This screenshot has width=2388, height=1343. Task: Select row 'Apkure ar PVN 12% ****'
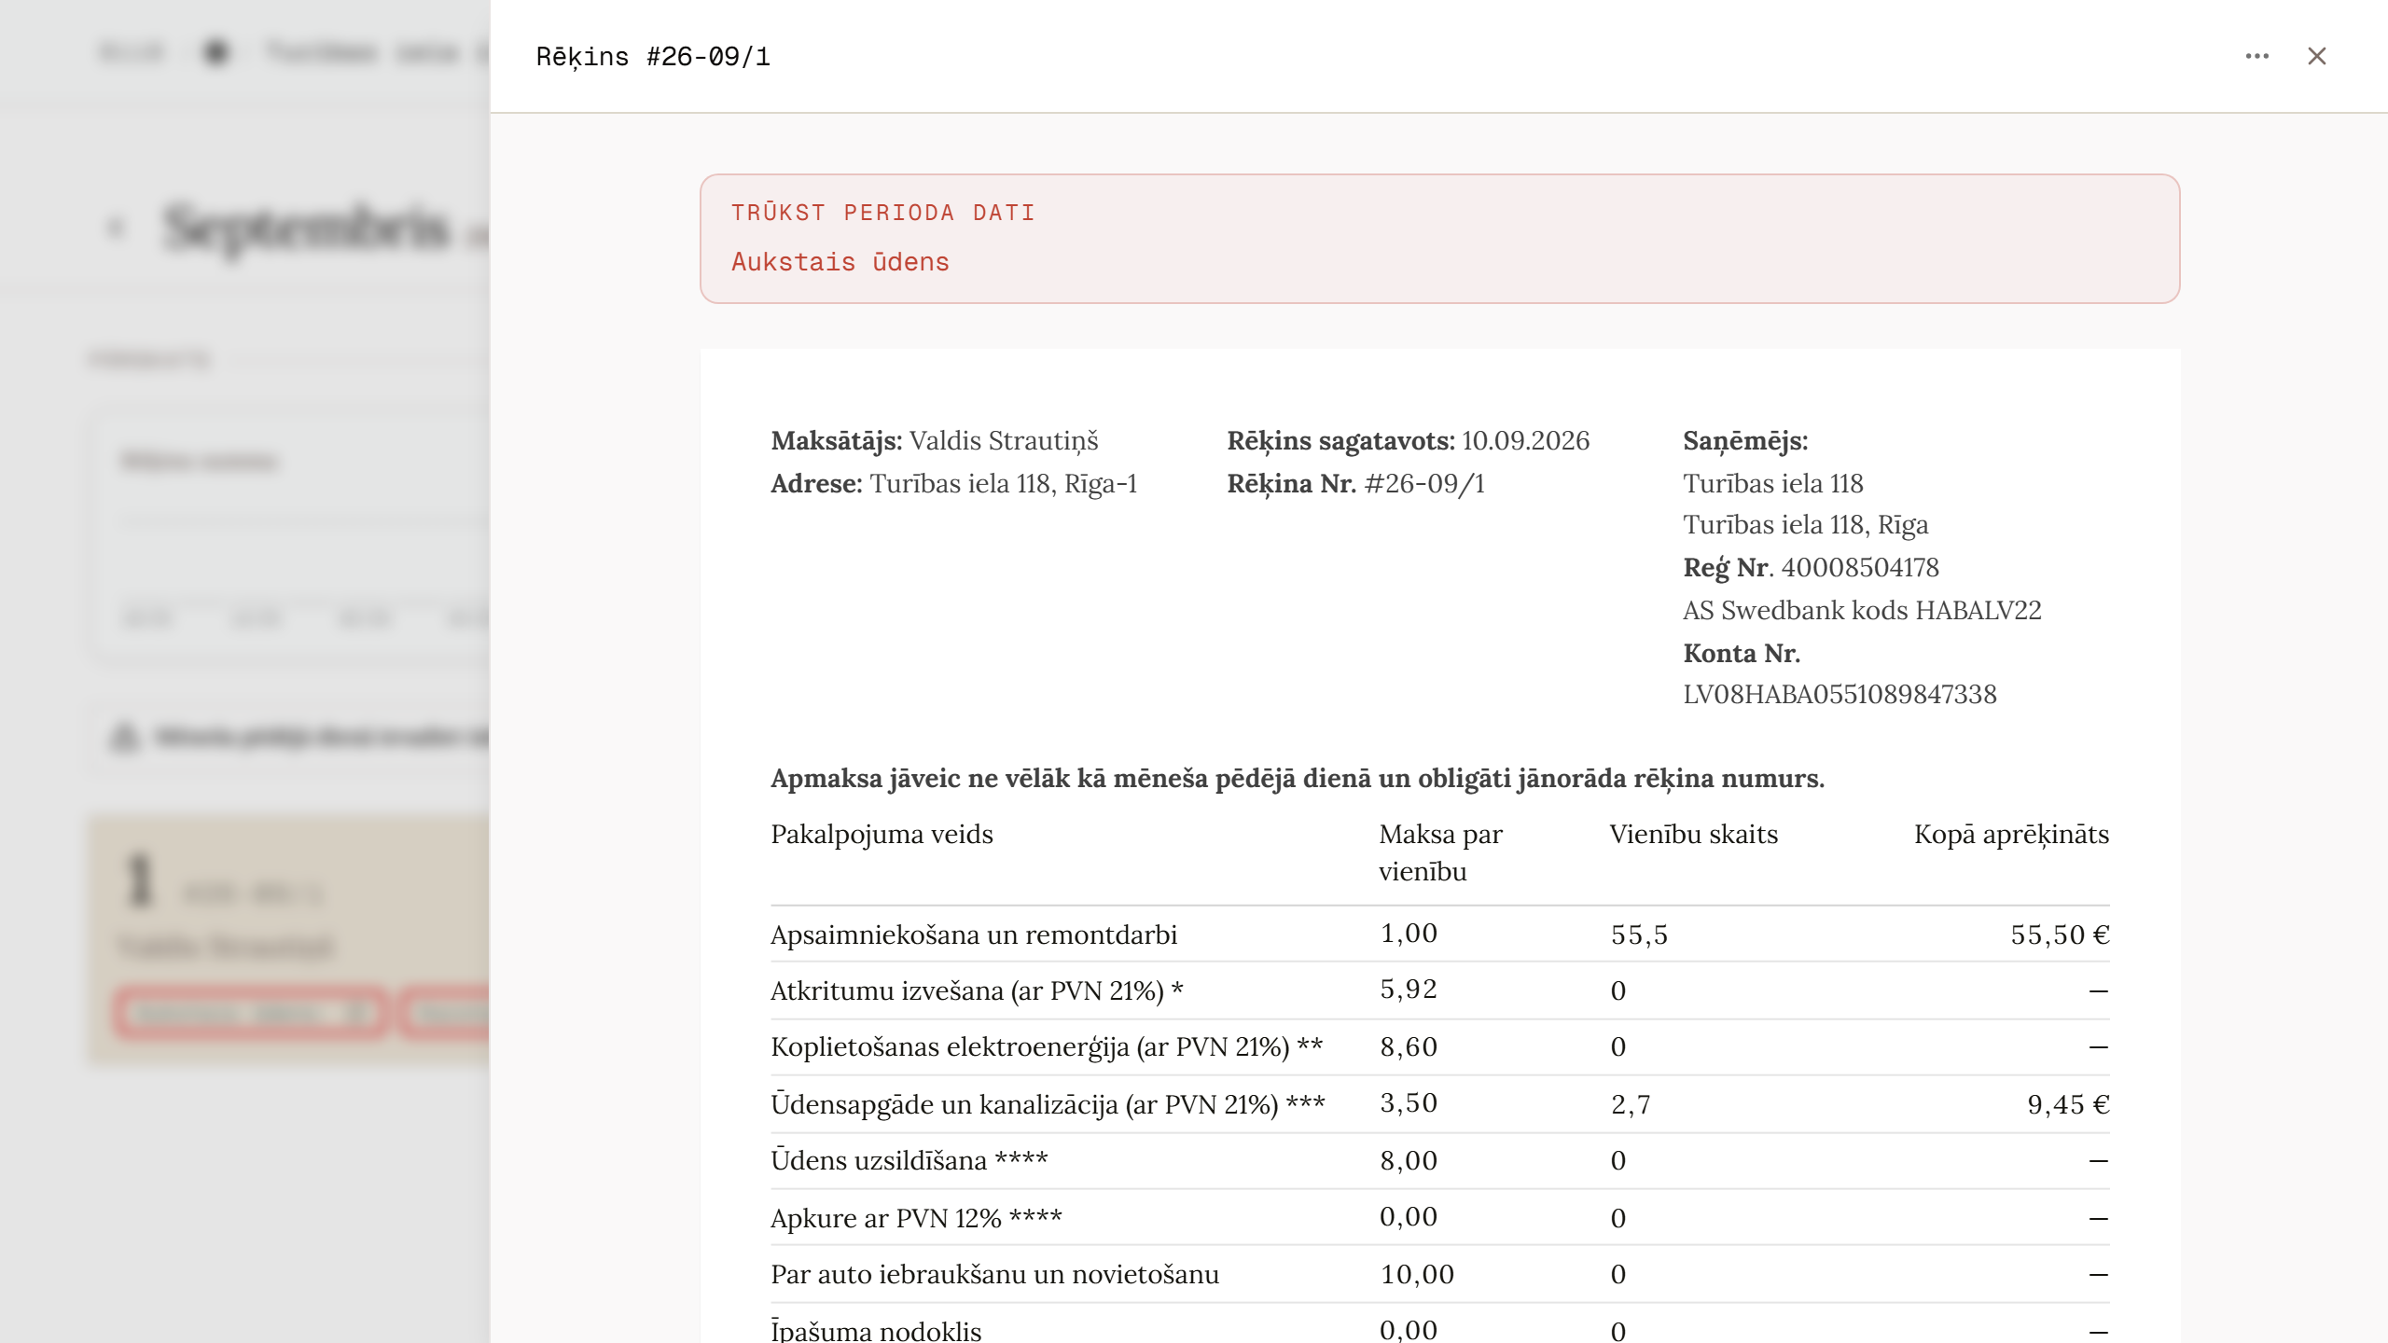[x=1439, y=1218]
